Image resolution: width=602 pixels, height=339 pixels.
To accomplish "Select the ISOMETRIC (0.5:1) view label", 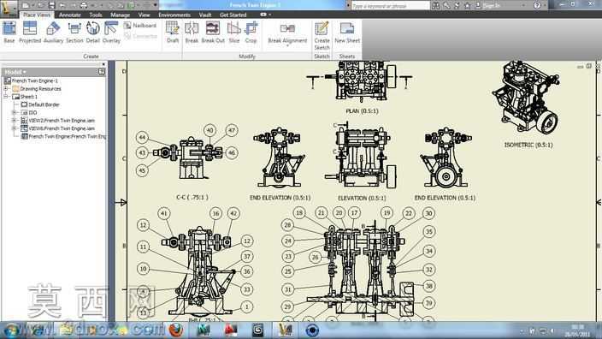I will click(528, 145).
